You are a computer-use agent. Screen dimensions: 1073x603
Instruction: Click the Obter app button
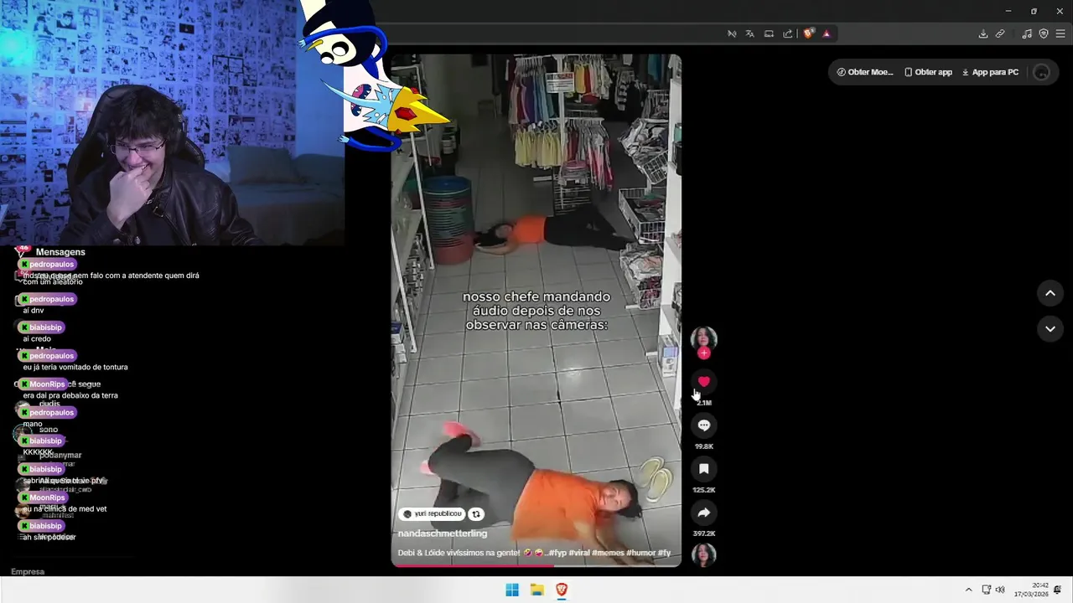tap(928, 72)
